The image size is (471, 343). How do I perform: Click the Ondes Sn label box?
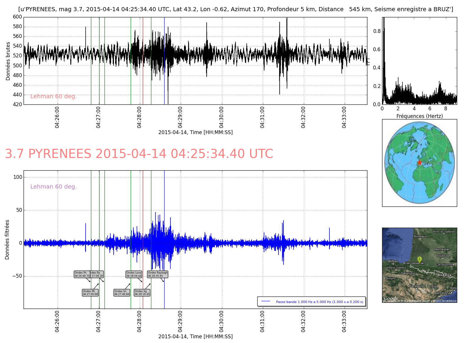[122, 293]
